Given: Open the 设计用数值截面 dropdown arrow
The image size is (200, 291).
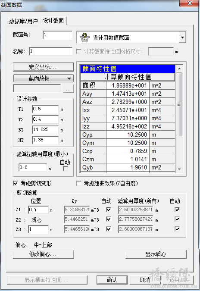Looking at the screenshot, I should click(x=182, y=38).
